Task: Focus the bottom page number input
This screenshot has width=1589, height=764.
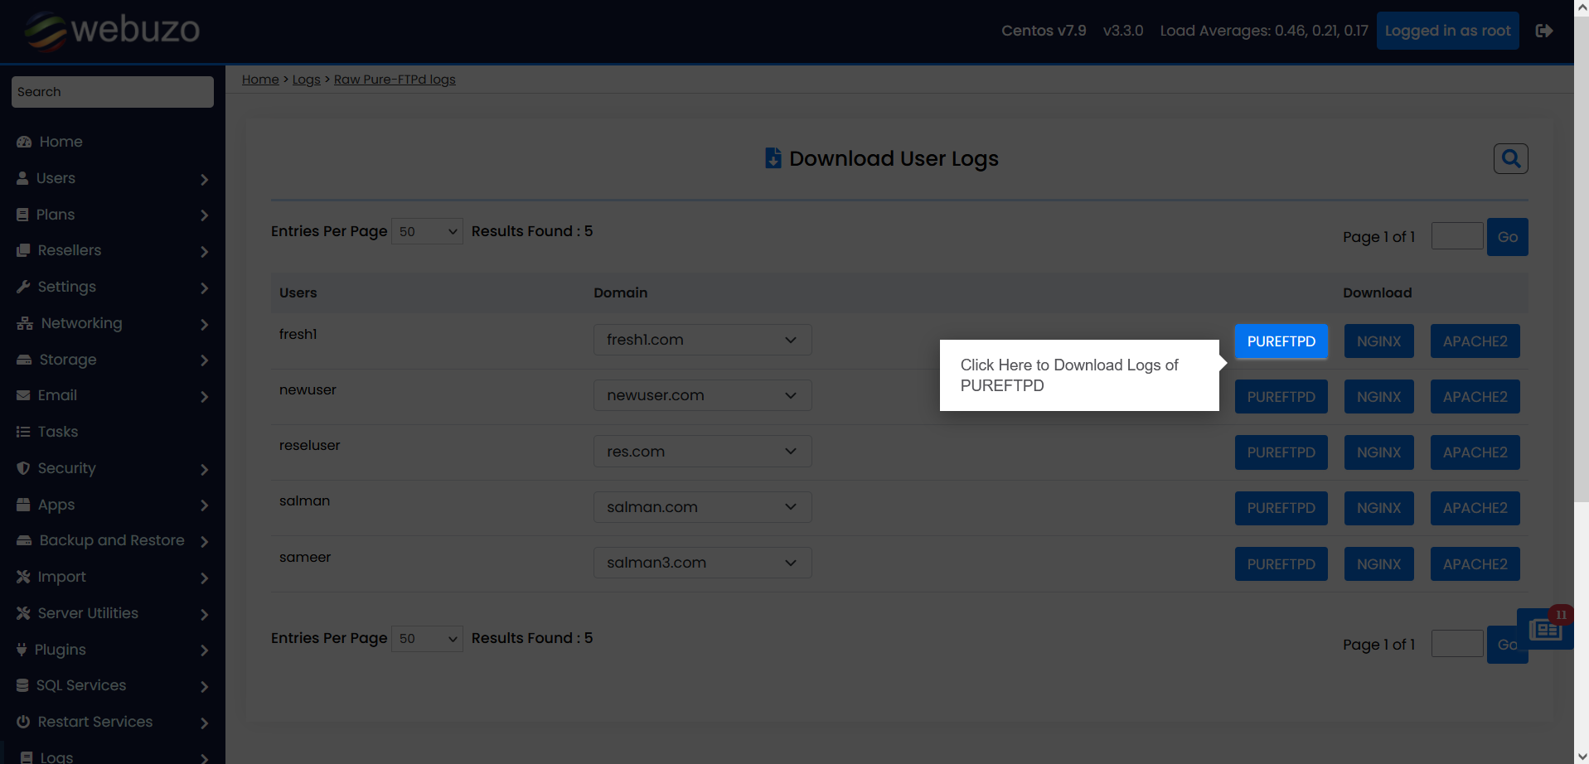Action: tap(1456, 644)
